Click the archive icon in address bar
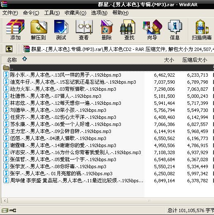 26,49
